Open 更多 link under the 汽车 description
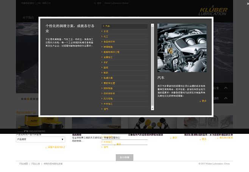This screenshot has height=172, width=249. point(203,101)
